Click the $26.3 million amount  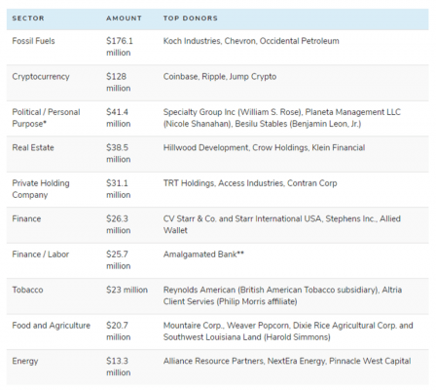[119, 224]
